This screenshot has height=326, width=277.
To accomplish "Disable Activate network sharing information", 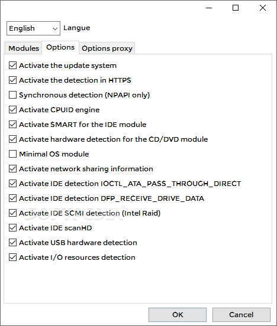I will coord(12,169).
